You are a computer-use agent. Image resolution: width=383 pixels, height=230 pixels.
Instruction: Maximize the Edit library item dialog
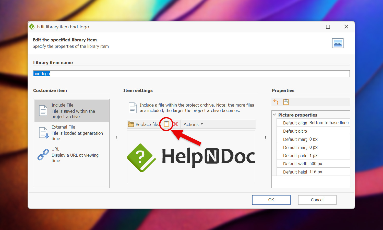pyautogui.click(x=328, y=27)
